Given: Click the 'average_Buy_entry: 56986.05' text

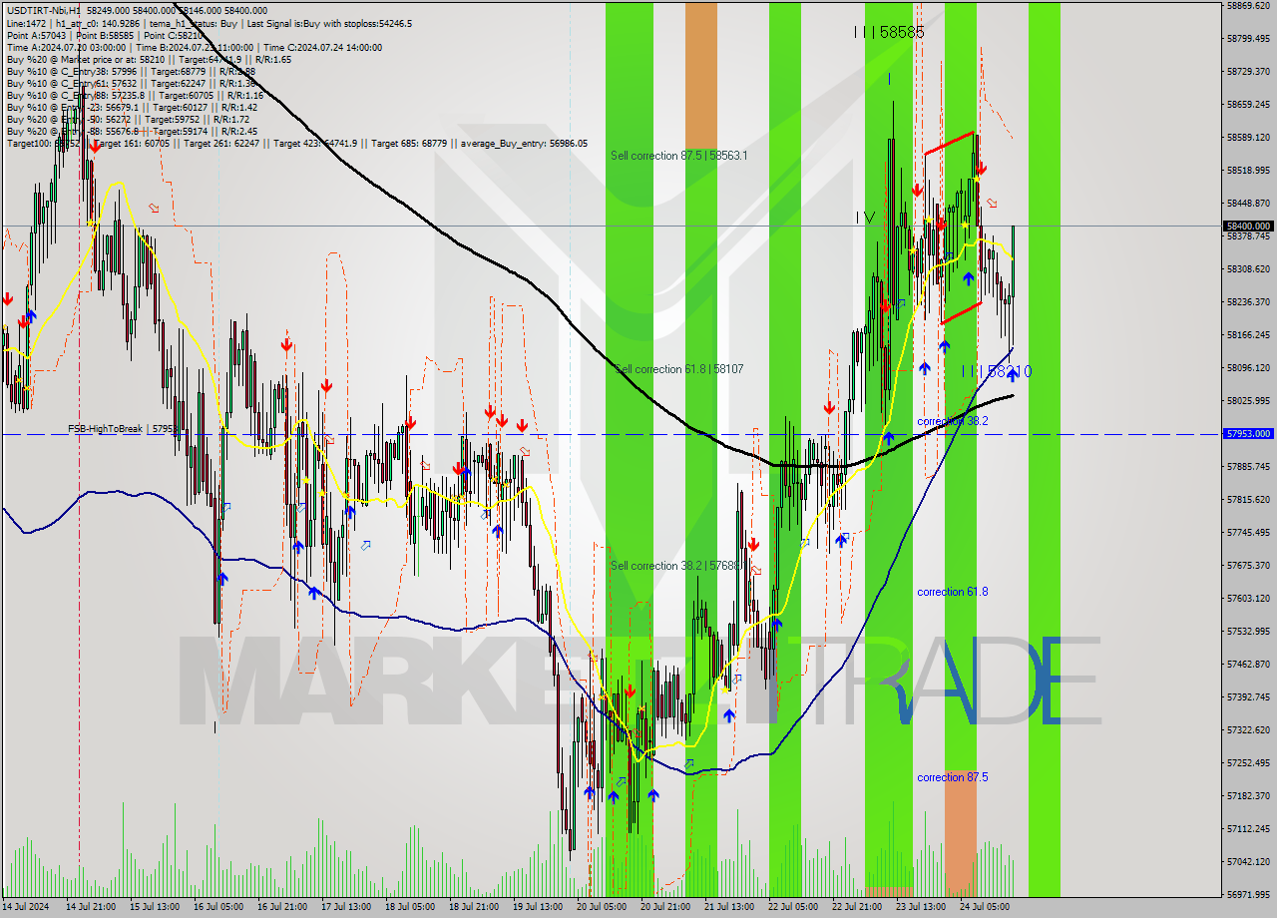Looking at the screenshot, I should pyautogui.click(x=523, y=143).
